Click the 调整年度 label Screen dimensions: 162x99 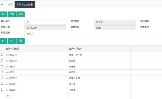tap(75, 27)
